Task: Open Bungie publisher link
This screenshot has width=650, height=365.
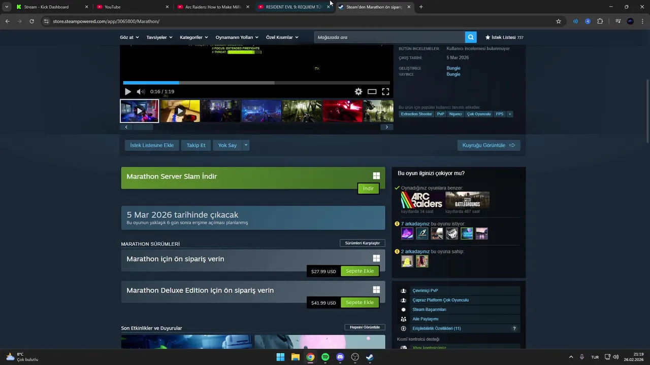Action: pyautogui.click(x=453, y=74)
